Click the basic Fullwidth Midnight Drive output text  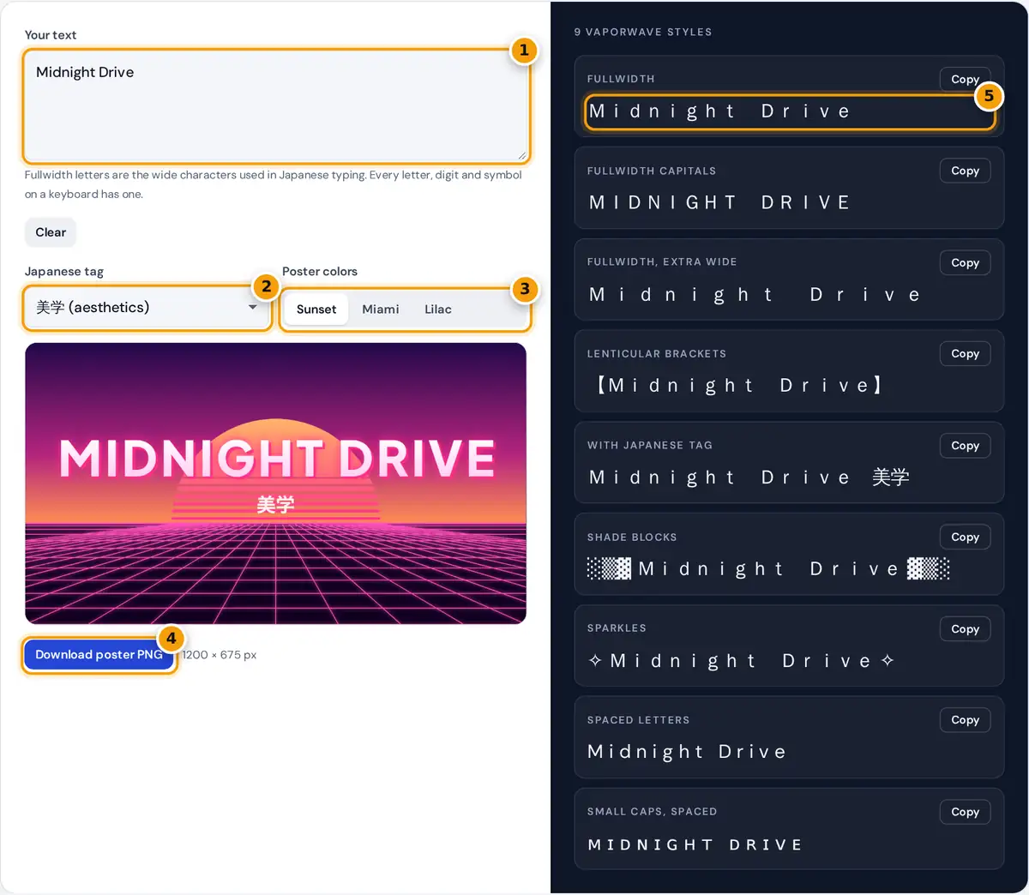(x=719, y=111)
